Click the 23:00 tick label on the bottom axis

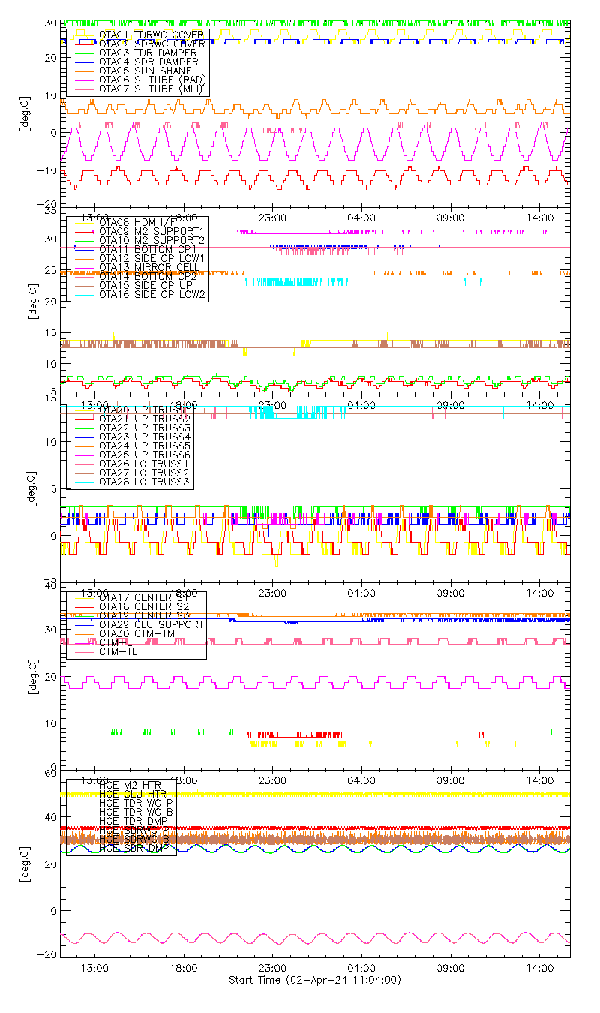(x=272, y=969)
